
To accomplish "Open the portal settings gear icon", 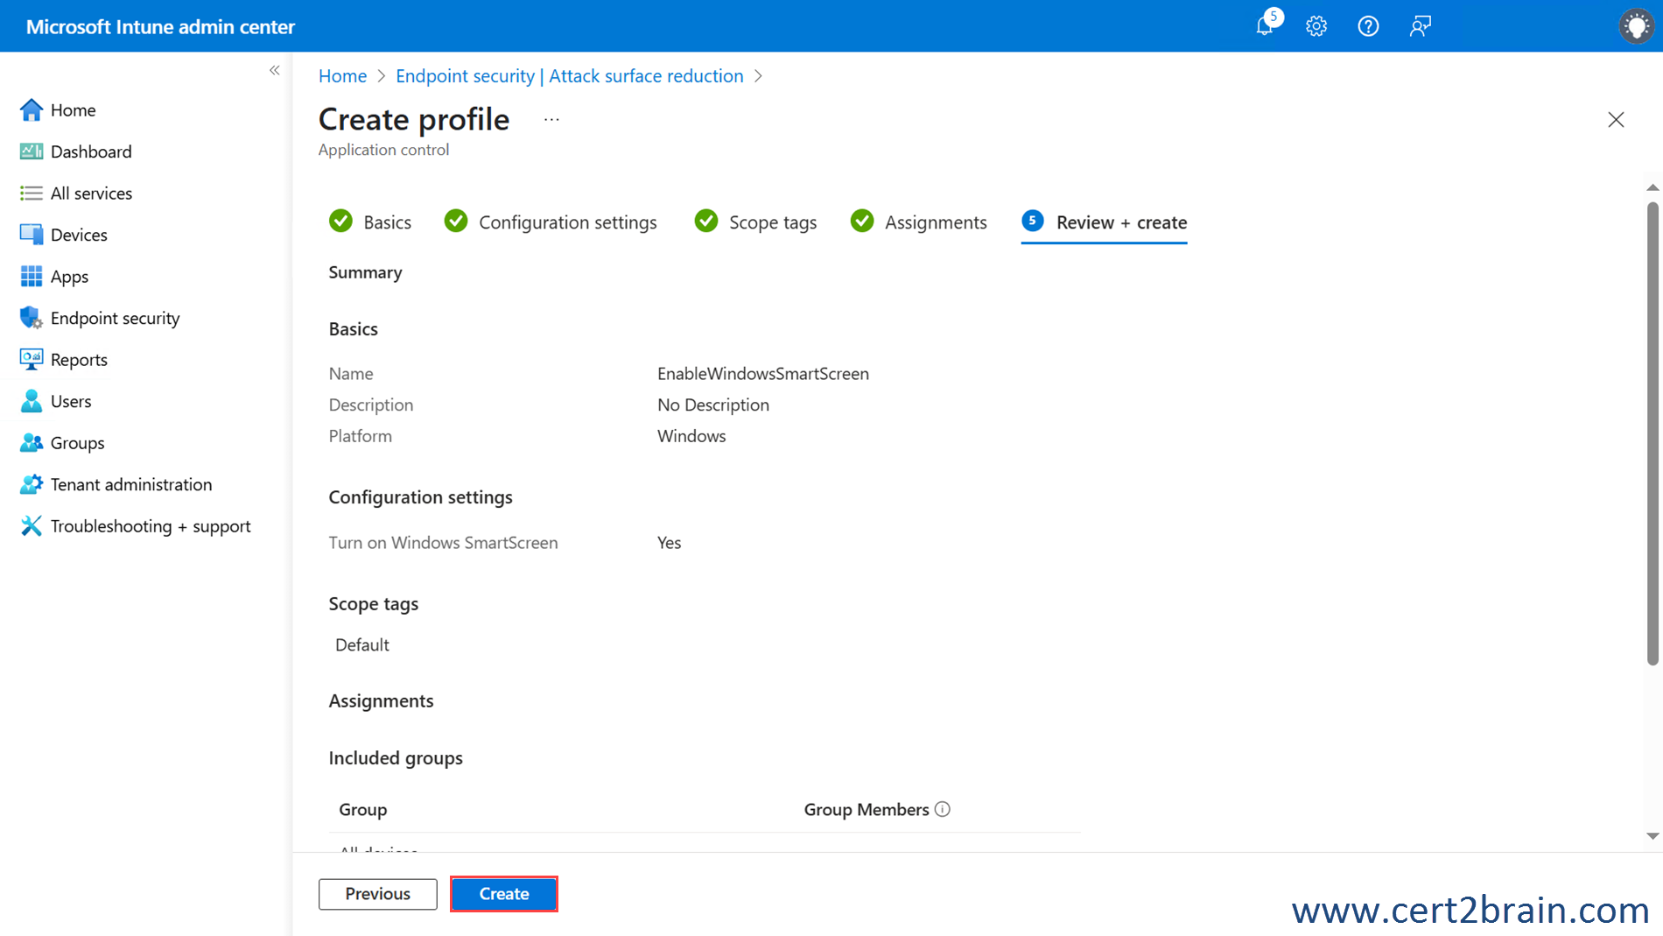I will [x=1316, y=26].
